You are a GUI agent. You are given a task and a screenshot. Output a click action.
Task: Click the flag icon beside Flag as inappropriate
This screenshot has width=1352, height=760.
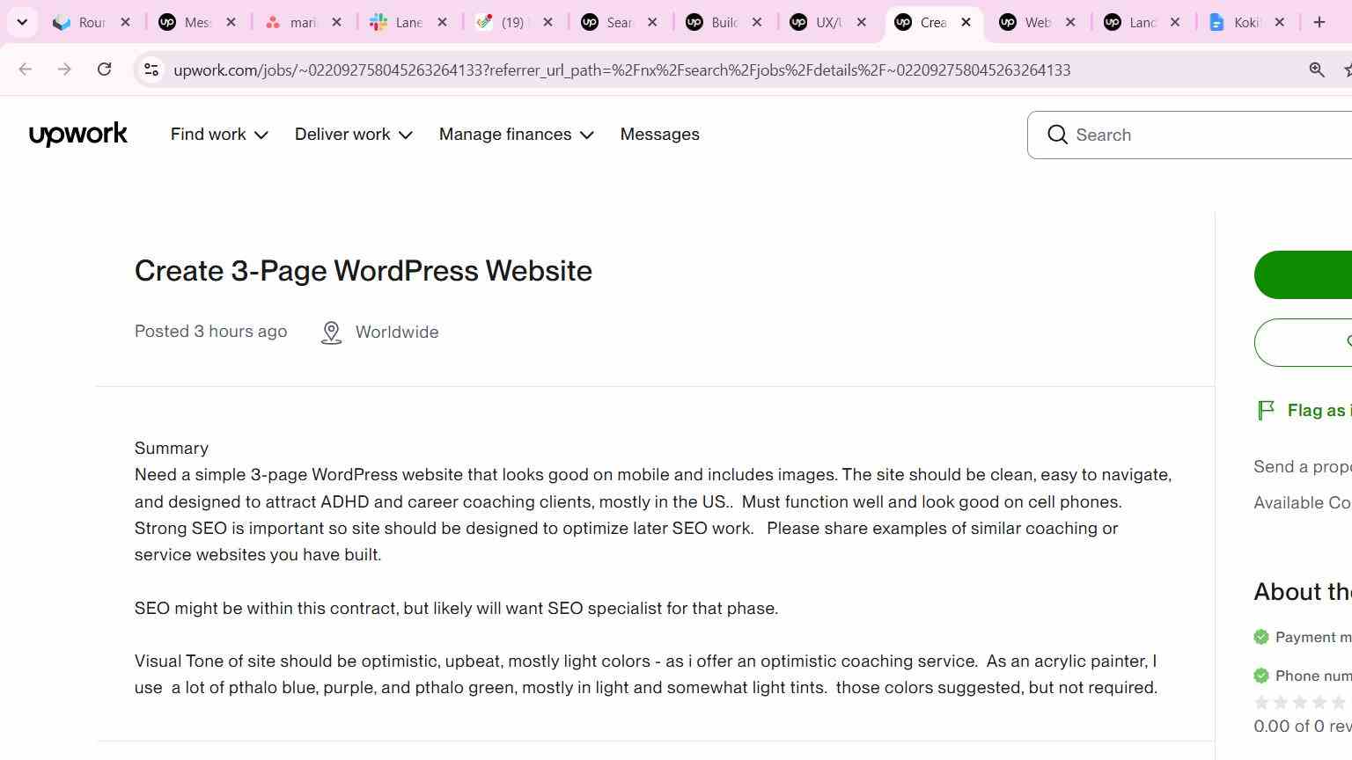click(x=1266, y=410)
